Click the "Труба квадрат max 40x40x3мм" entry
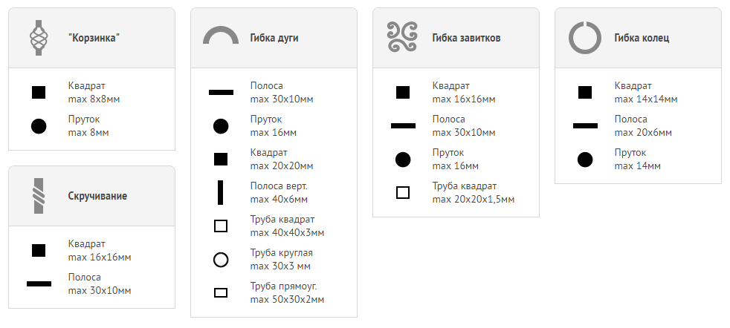This screenshot has width=730, height=328. pyautogui.click(x=287, y=226)
